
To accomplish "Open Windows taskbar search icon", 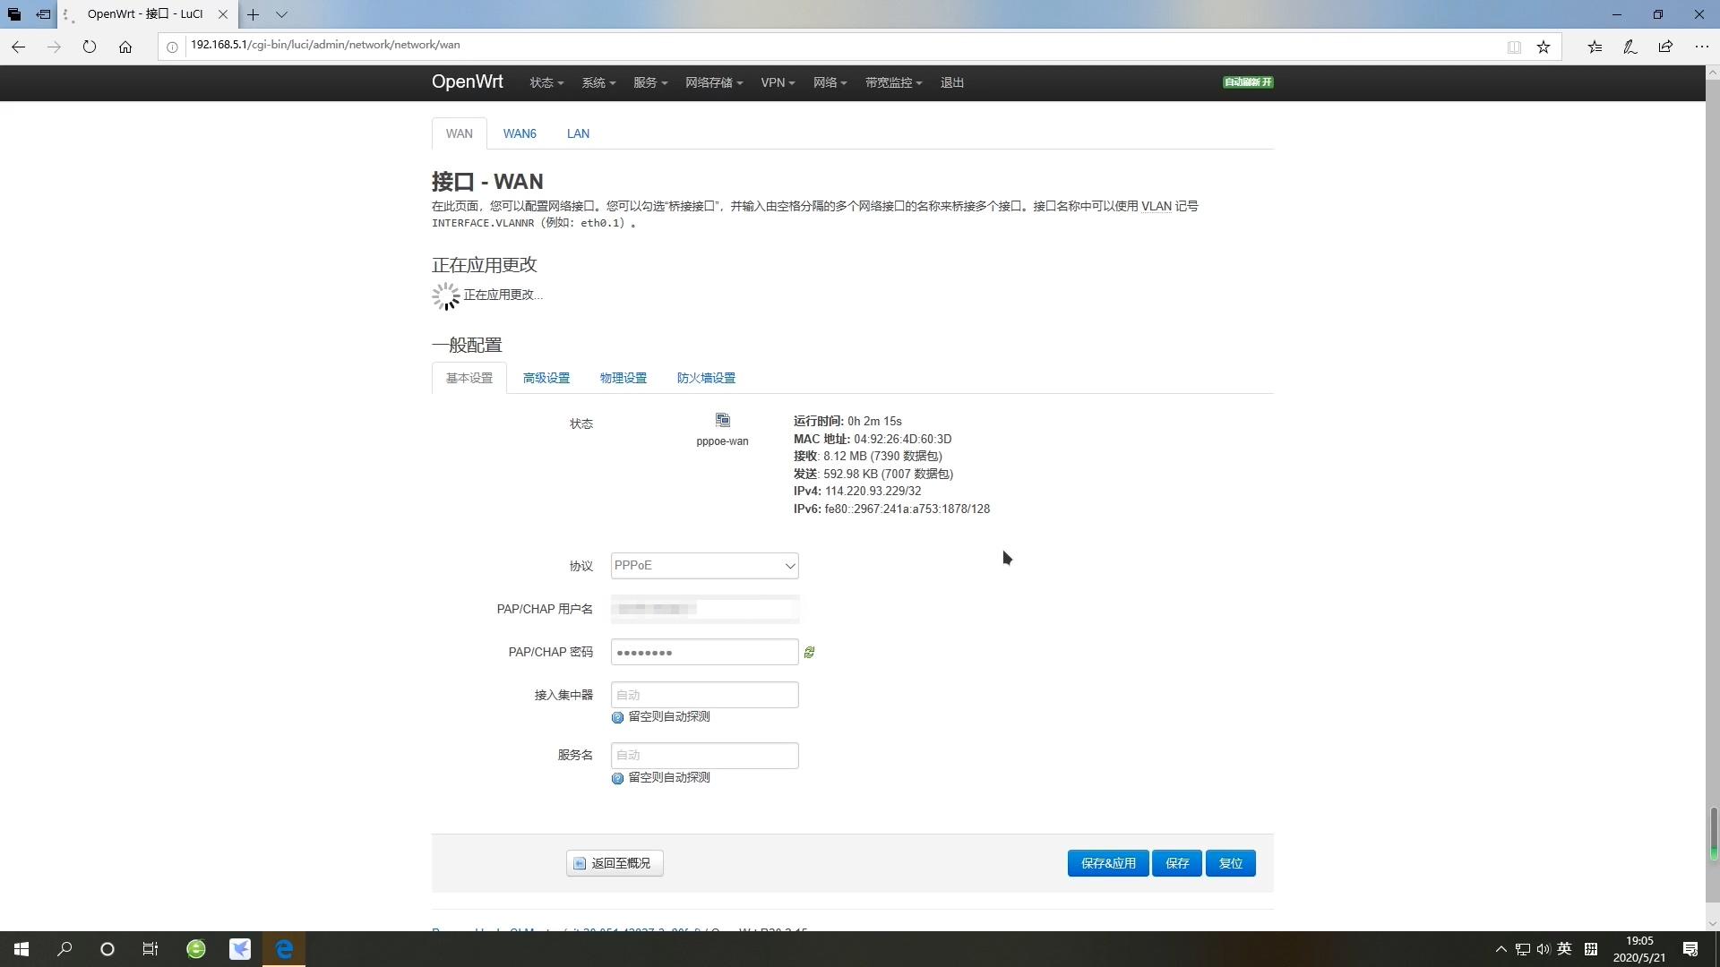I will tap(64, 949).
